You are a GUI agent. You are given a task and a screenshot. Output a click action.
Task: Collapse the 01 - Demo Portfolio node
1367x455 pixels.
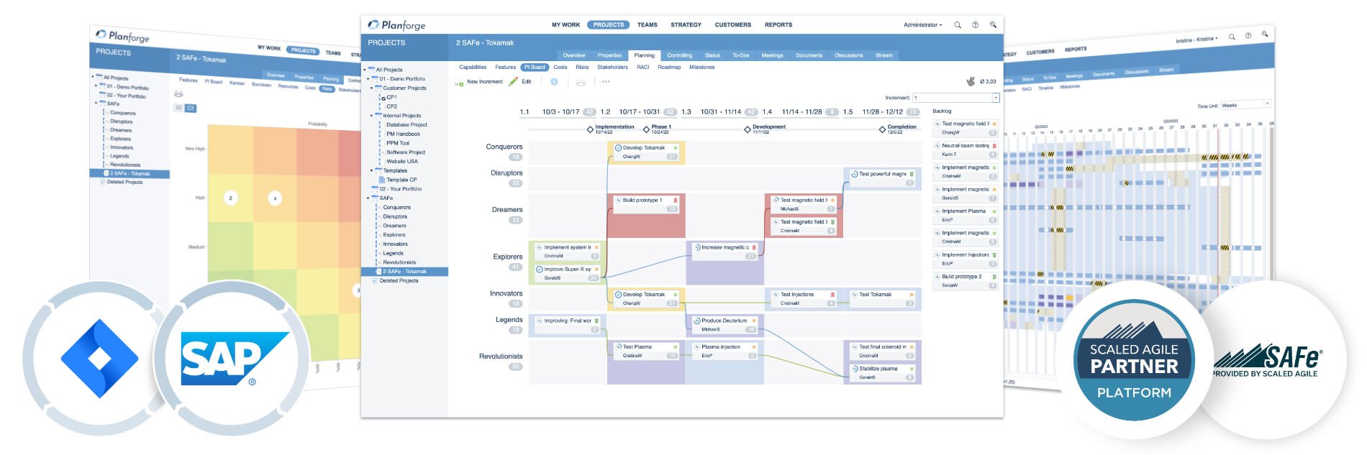[368, 80]
